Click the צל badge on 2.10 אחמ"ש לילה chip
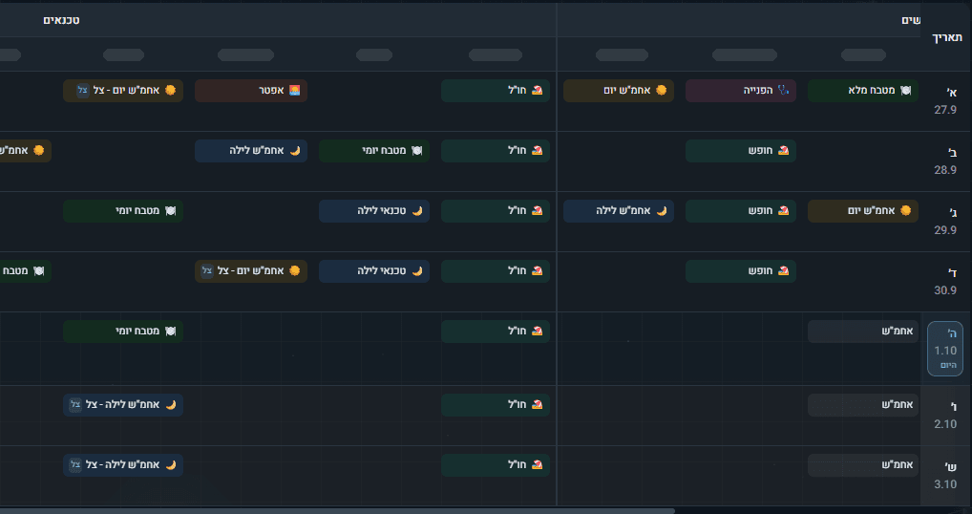Screen dimensions: 972x514 pyautogui.click(x=75, y=405)
